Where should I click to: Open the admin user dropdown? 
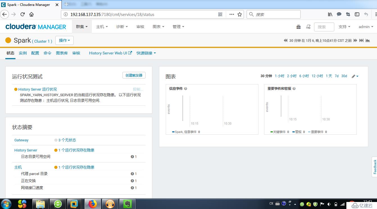pyautogui.click(x=366, y=27)
